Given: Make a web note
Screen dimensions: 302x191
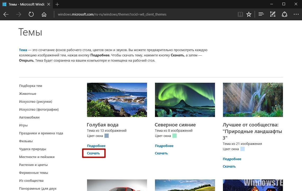Looking at the screenshot, I should click(x=273, y=14).
